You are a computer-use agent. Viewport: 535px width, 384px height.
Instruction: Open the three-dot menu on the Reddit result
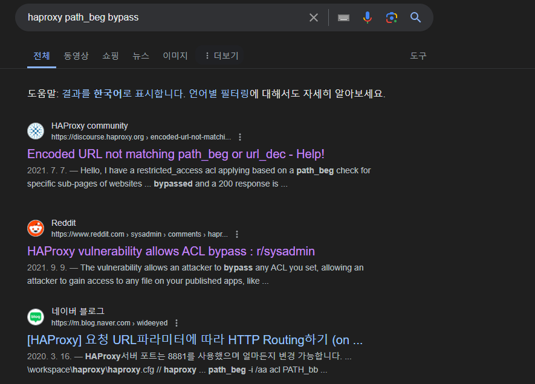(x=237, y=234)
